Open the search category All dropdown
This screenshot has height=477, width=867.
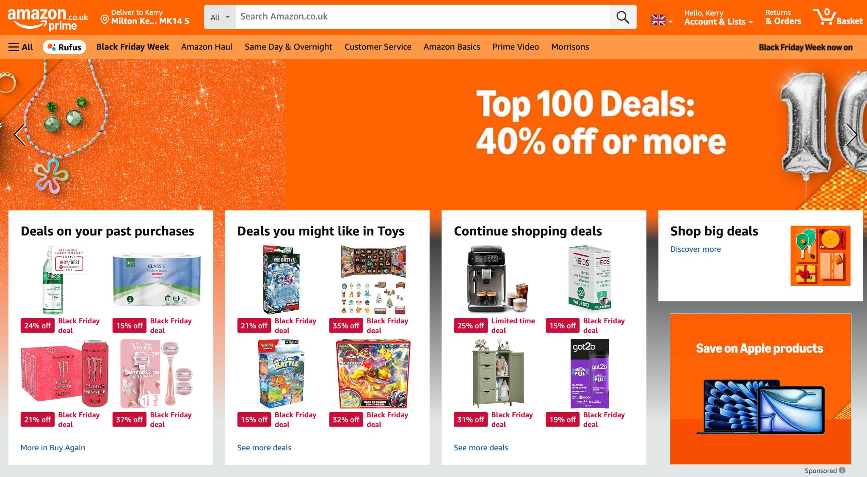[219, 17]
